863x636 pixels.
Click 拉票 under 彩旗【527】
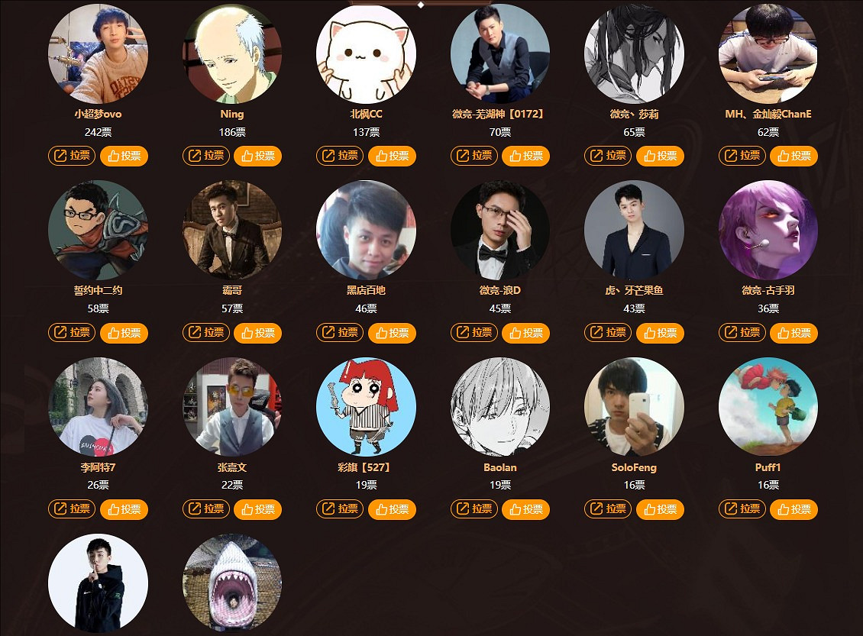[x=340, y=509]
